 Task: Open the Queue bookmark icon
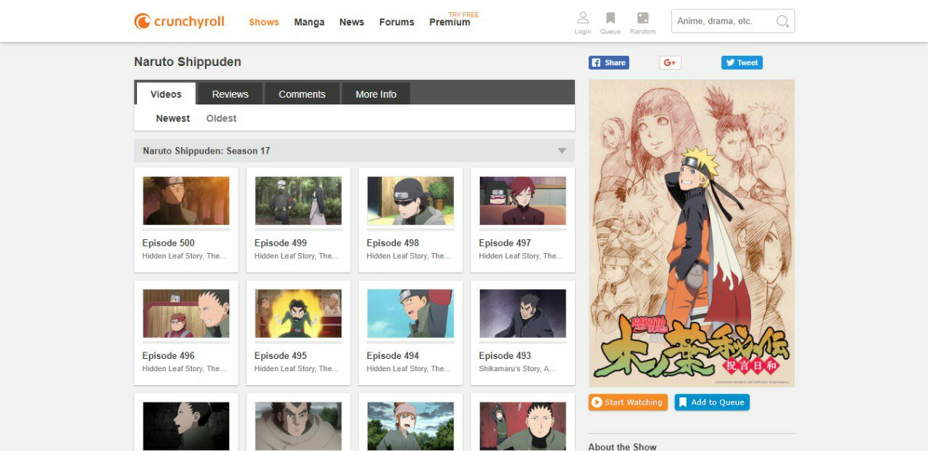(x=610, y=18)
